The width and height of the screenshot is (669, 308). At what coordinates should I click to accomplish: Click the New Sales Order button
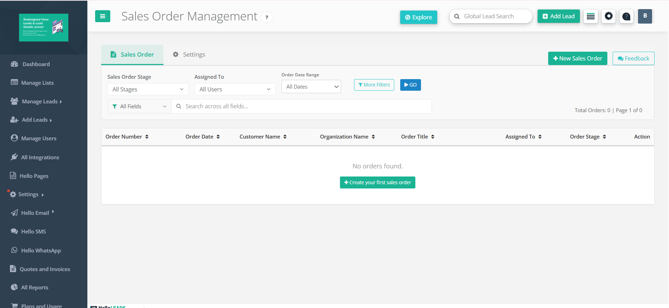coord(578,58)
